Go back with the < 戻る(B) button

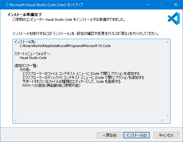point(110,135)
